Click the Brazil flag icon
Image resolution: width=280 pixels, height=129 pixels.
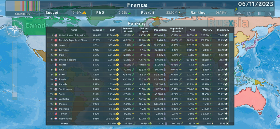point(56,75)
